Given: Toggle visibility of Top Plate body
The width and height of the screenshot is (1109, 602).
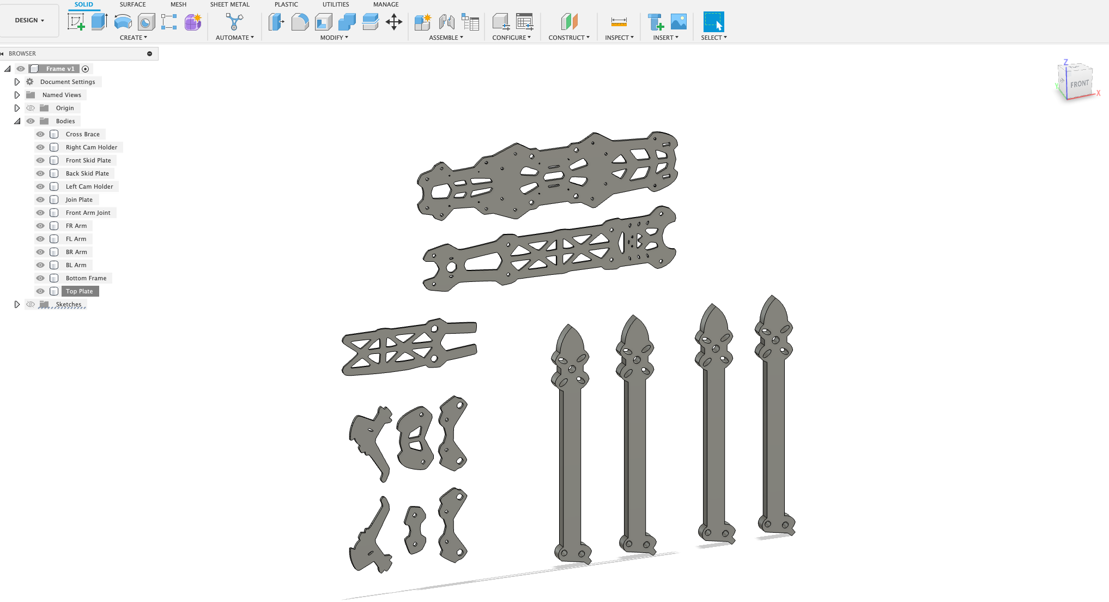Looking at the screenshot, I should tap(40, 291).
